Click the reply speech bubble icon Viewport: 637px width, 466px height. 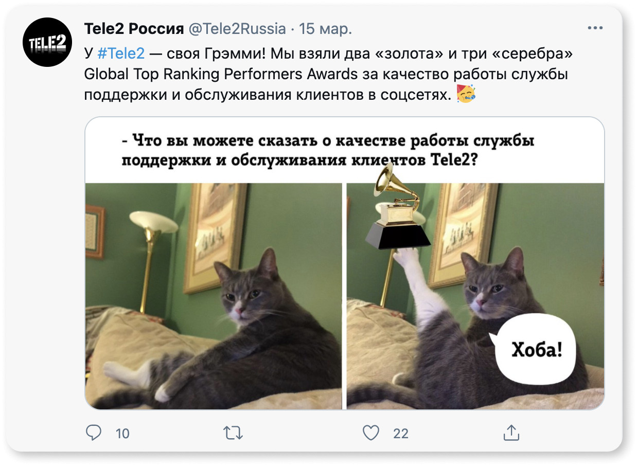click(x=93, y=433)
